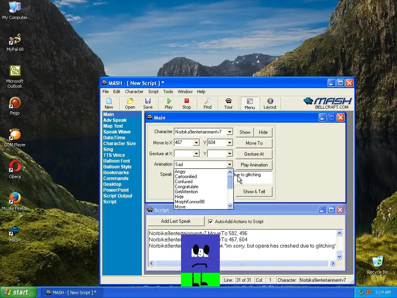Click the script text area
This screenshot has height=298, width=397.
tap(242, 245)
